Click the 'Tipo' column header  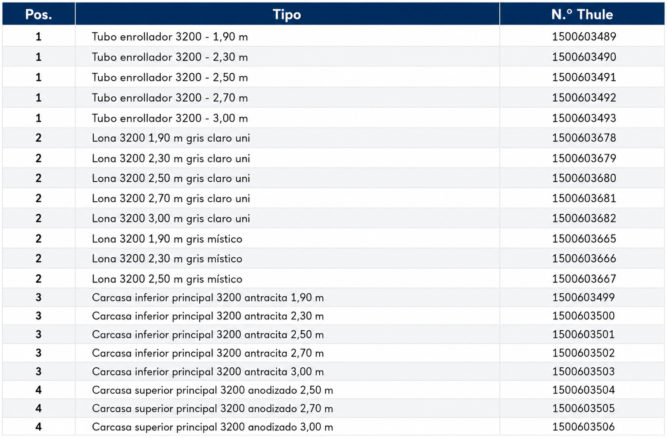[x=287, y=14]
